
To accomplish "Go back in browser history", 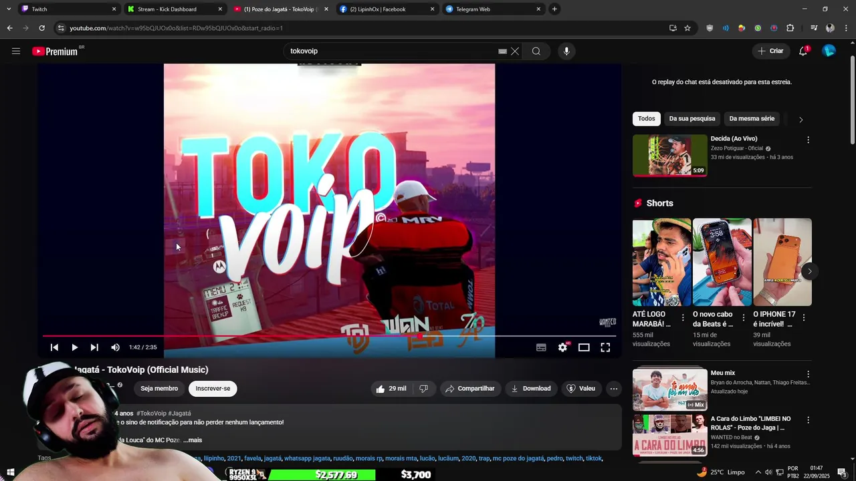I will click(x=9, y=28).
